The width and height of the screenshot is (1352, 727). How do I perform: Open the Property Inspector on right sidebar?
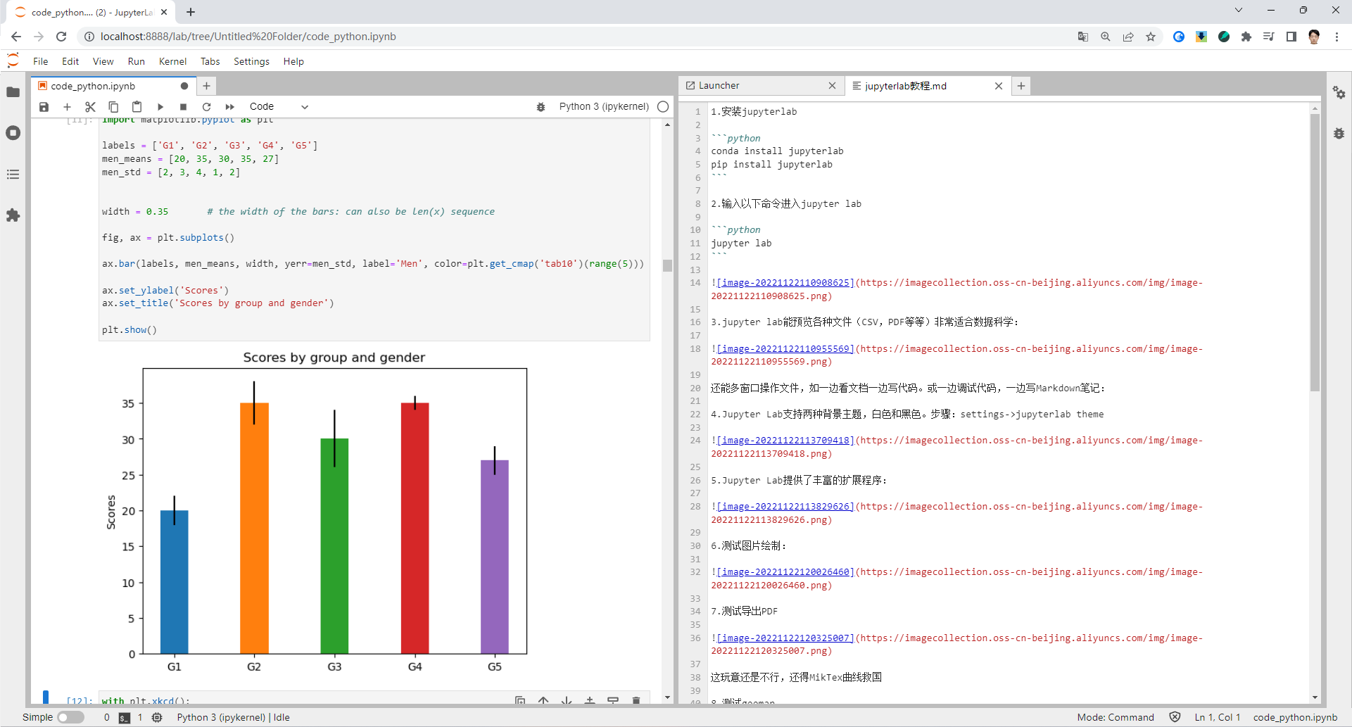click(x=1339, y=92)
